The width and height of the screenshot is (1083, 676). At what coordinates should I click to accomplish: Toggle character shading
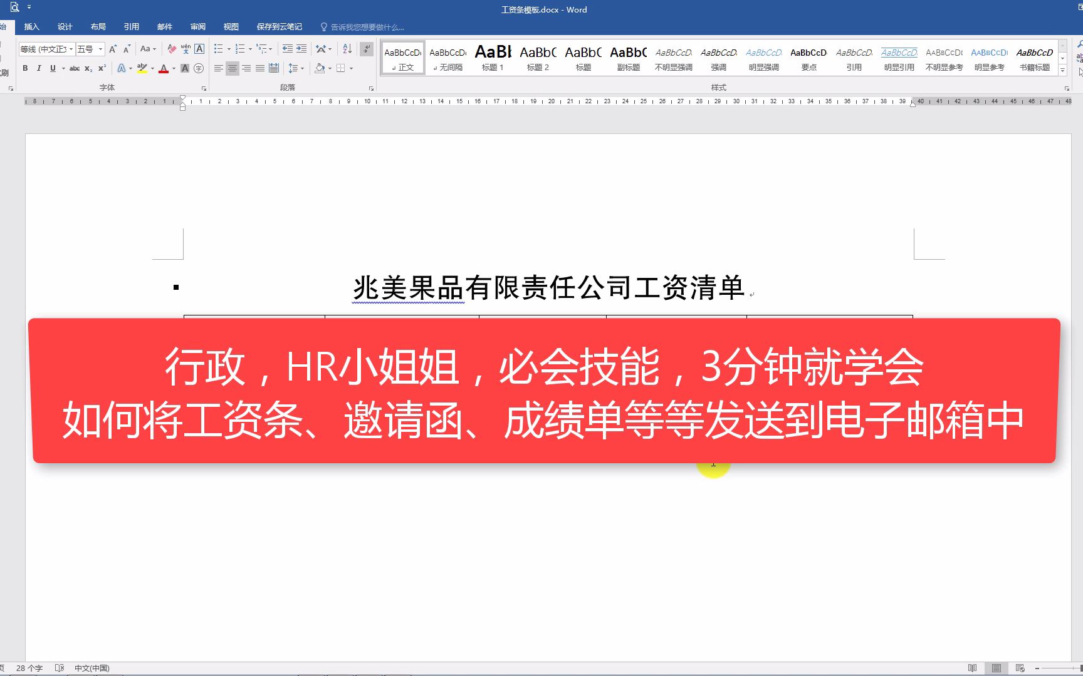(x=185, y=68)
